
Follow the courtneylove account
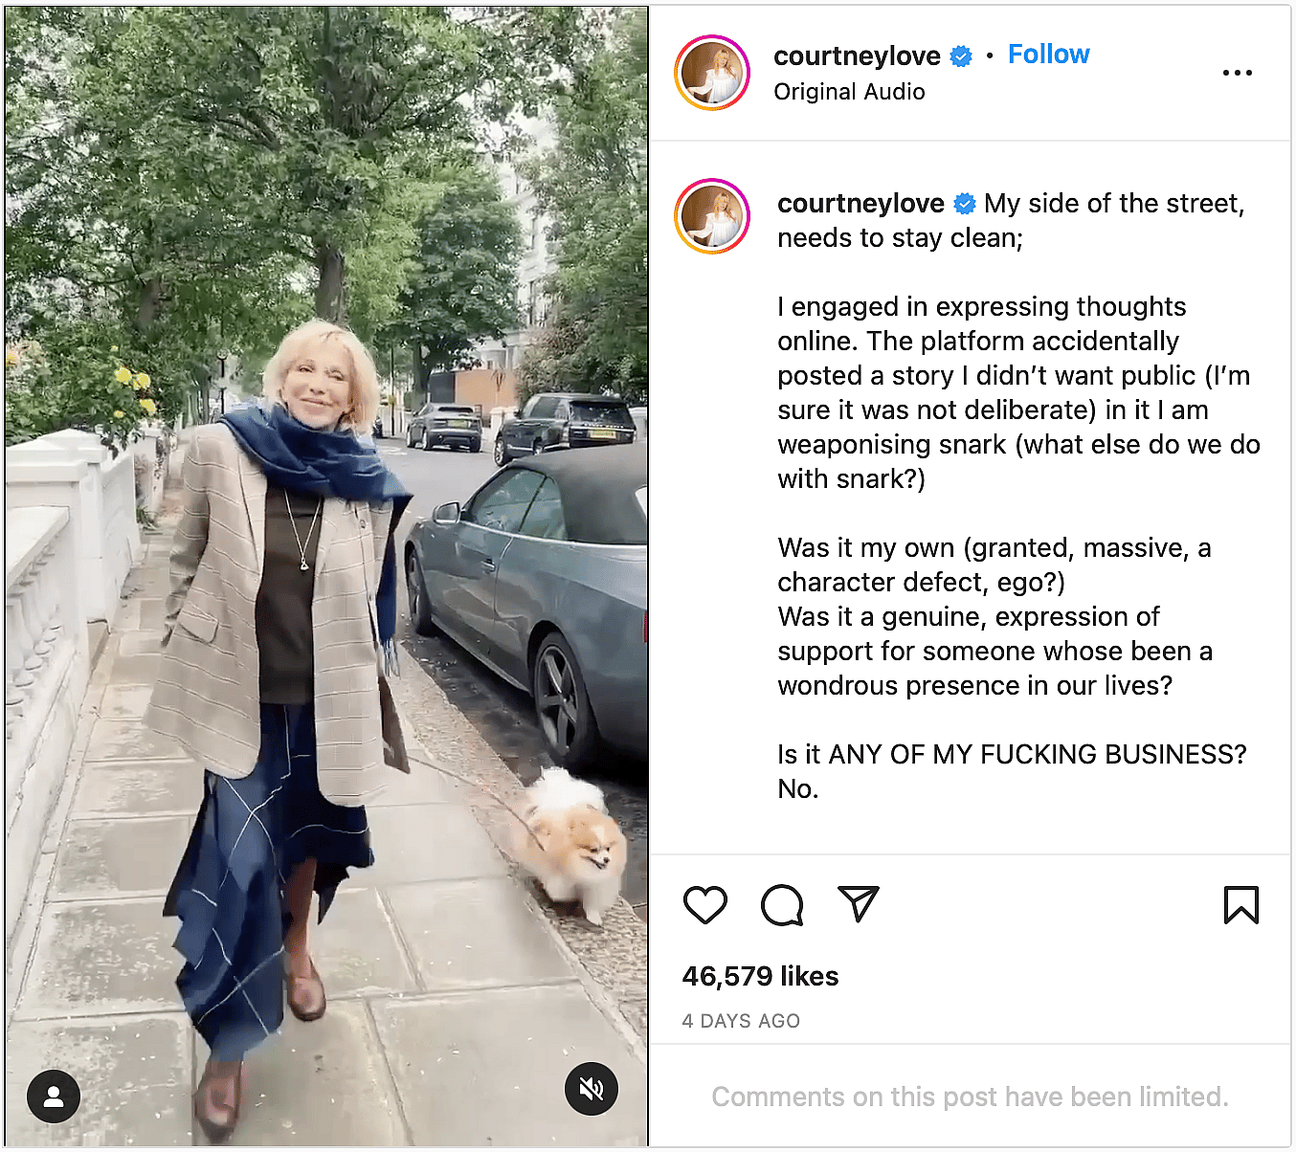pyautogui.click(x=1048, y=55)
